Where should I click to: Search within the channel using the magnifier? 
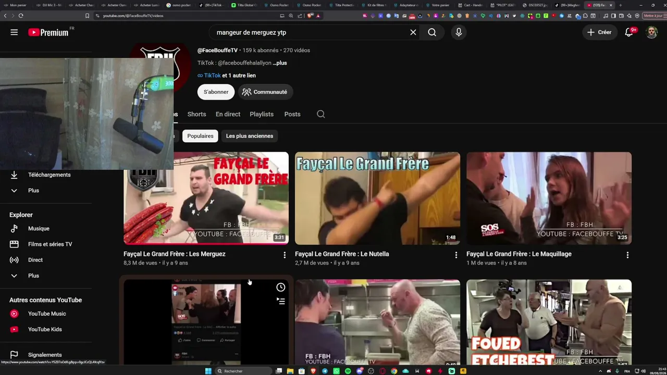(321, 114)
